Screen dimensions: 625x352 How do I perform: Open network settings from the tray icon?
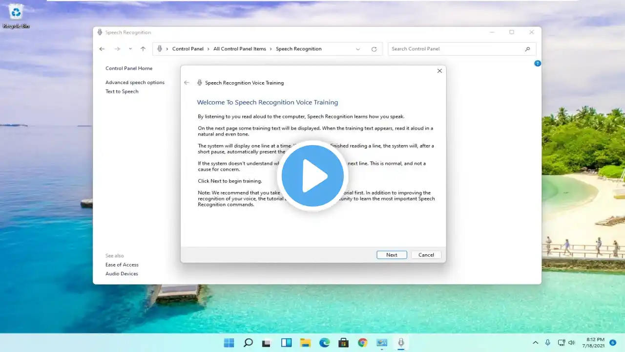561,343
